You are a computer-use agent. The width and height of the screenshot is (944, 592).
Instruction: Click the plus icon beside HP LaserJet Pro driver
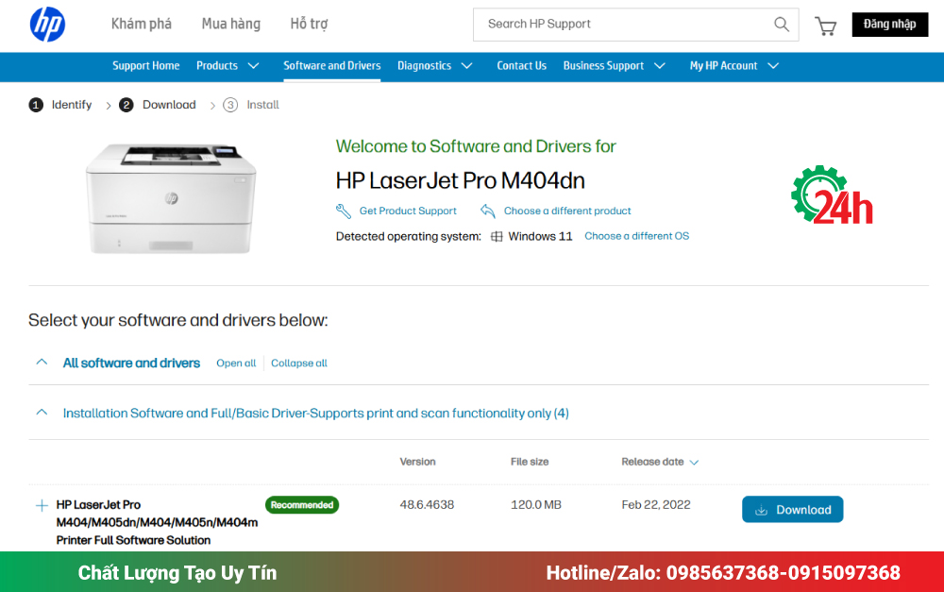tap(42, 505)
